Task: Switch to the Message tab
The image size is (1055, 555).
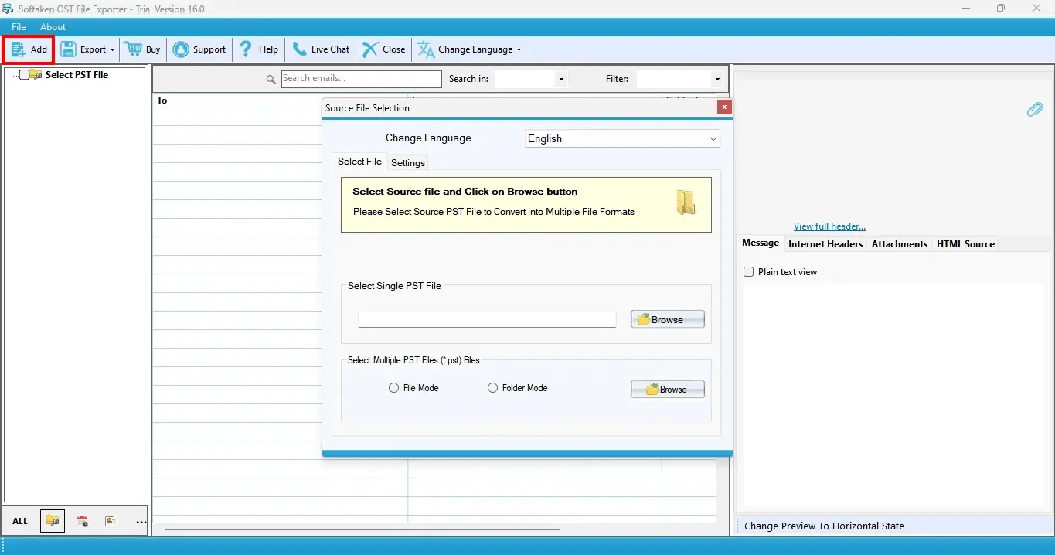Action: point(761,243)
